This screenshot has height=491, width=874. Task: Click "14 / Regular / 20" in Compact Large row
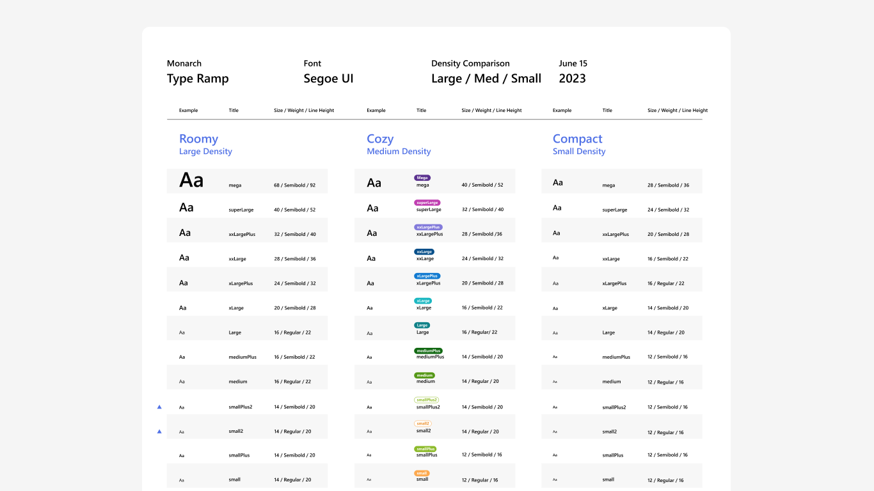(x=666, y=333)
